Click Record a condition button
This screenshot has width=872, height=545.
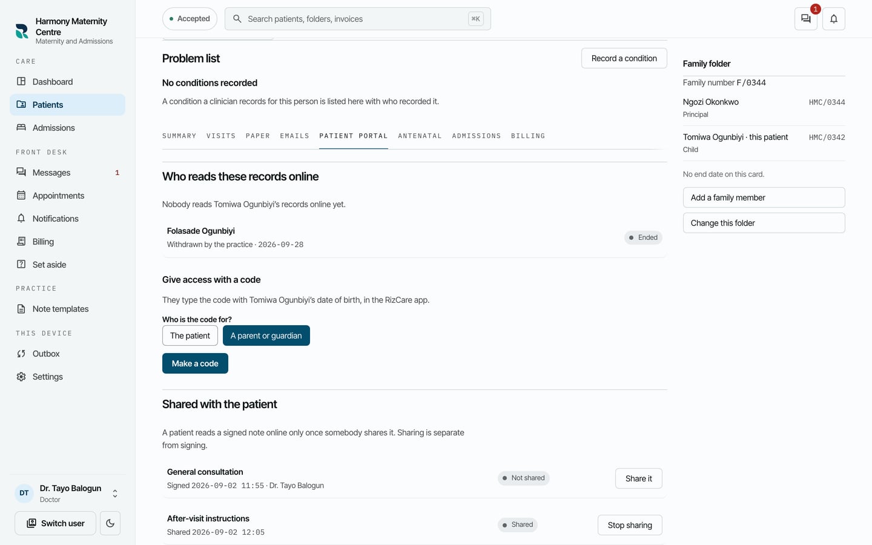point(624,58)
